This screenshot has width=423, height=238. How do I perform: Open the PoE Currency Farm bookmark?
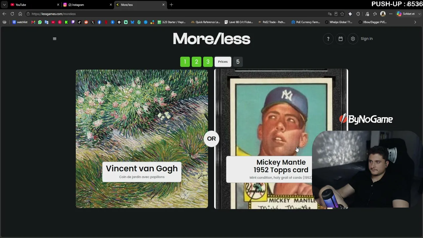coord(306,22)
